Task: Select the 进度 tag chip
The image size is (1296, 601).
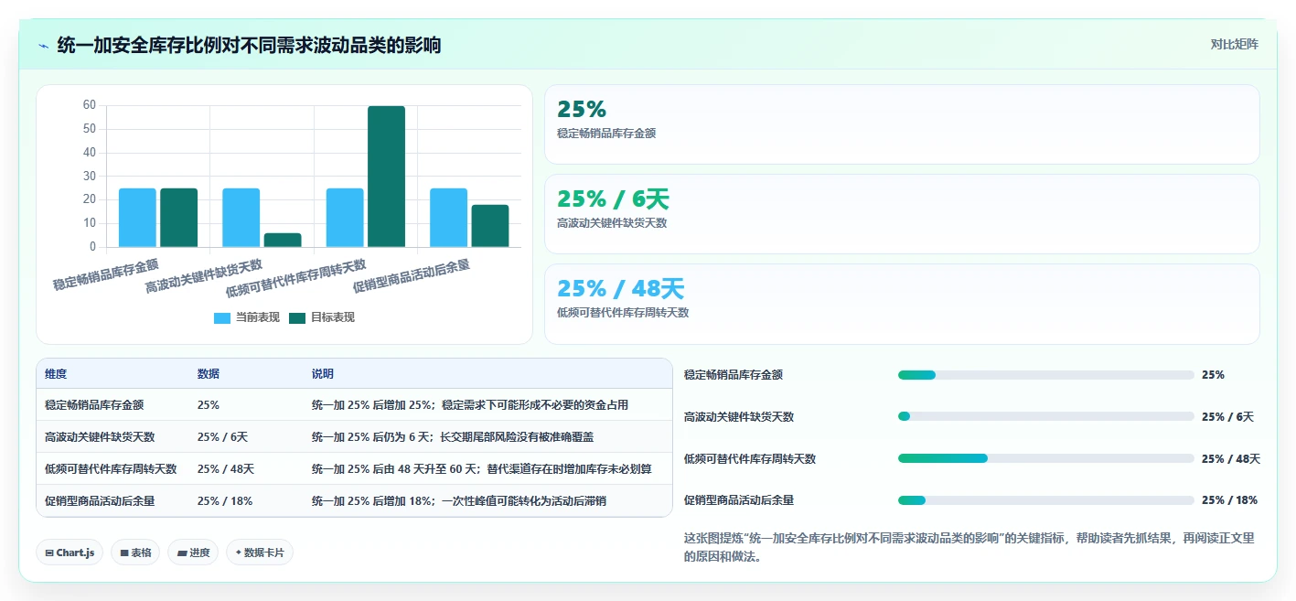Action: (193, 553)
